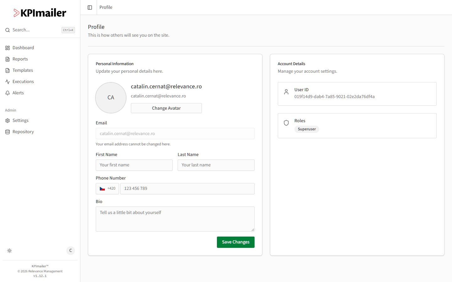
Task: Click the Czech flag icon
Action: click(102, 189)
